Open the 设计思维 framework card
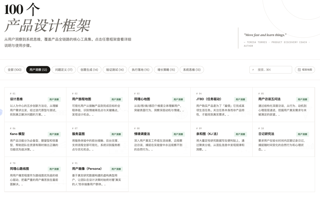This screenshot has height=203, width=320. point(16,99)
